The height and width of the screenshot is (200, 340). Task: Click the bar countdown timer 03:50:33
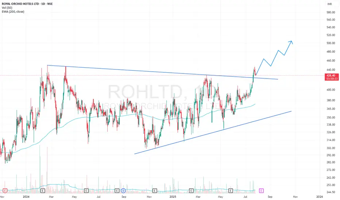(332, 79)
